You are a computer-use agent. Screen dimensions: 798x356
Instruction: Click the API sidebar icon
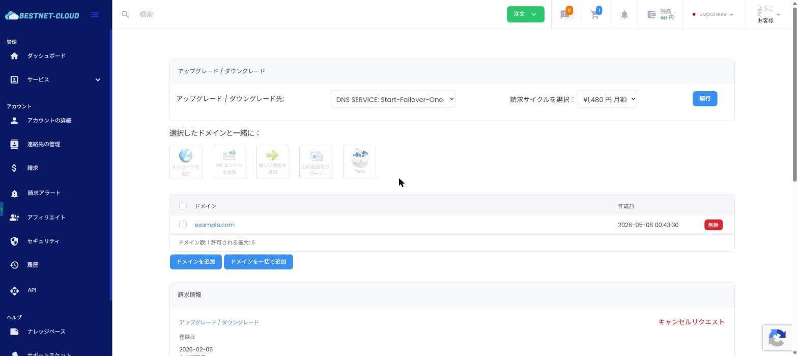point(14,291)
